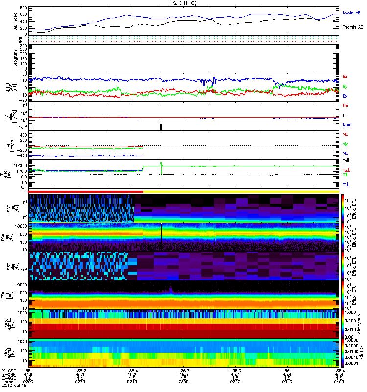367x392 pixels.
Task: Click the "0200" time tick label
Action: [x=28, y=382]
